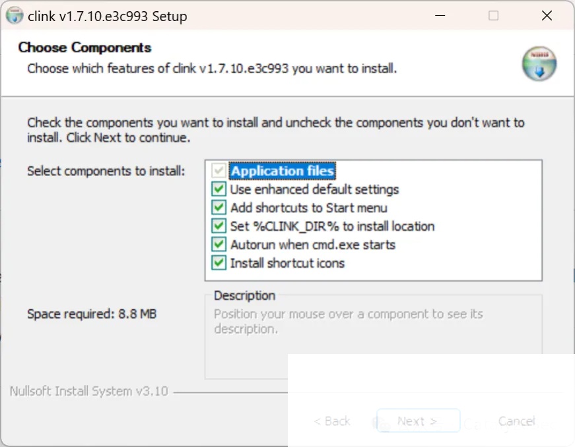The width and height of the screenshot is (575, 447).
Task: Select the Use enhanced default settings label
Action: pyautogui.click(x=314, y=189)
